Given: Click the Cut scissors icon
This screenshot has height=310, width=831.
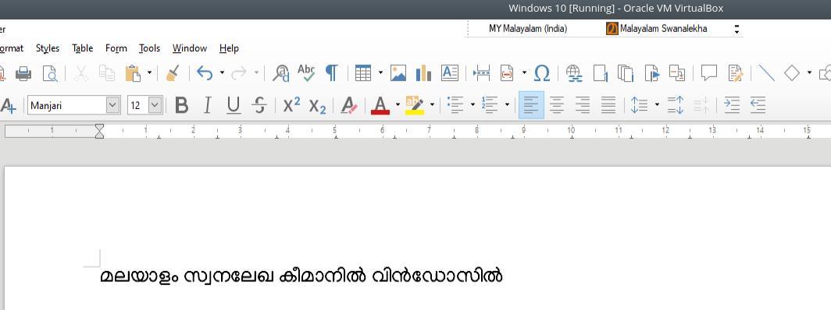Looking at the screenshot, I should coord(80,73).
